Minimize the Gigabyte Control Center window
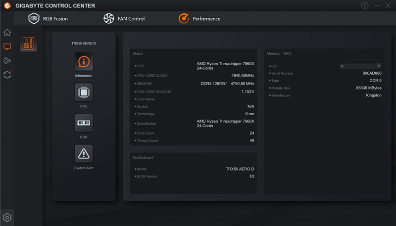The height and width of the screenshot is (226, 396). coord(377,5)
